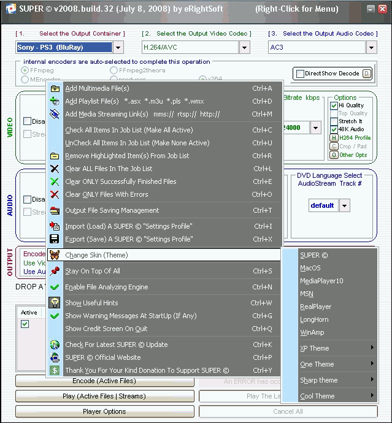Click the Stay On Top pushpin icon
The image size is (392, 423).
pyautogui.click(x=55, y=271)
